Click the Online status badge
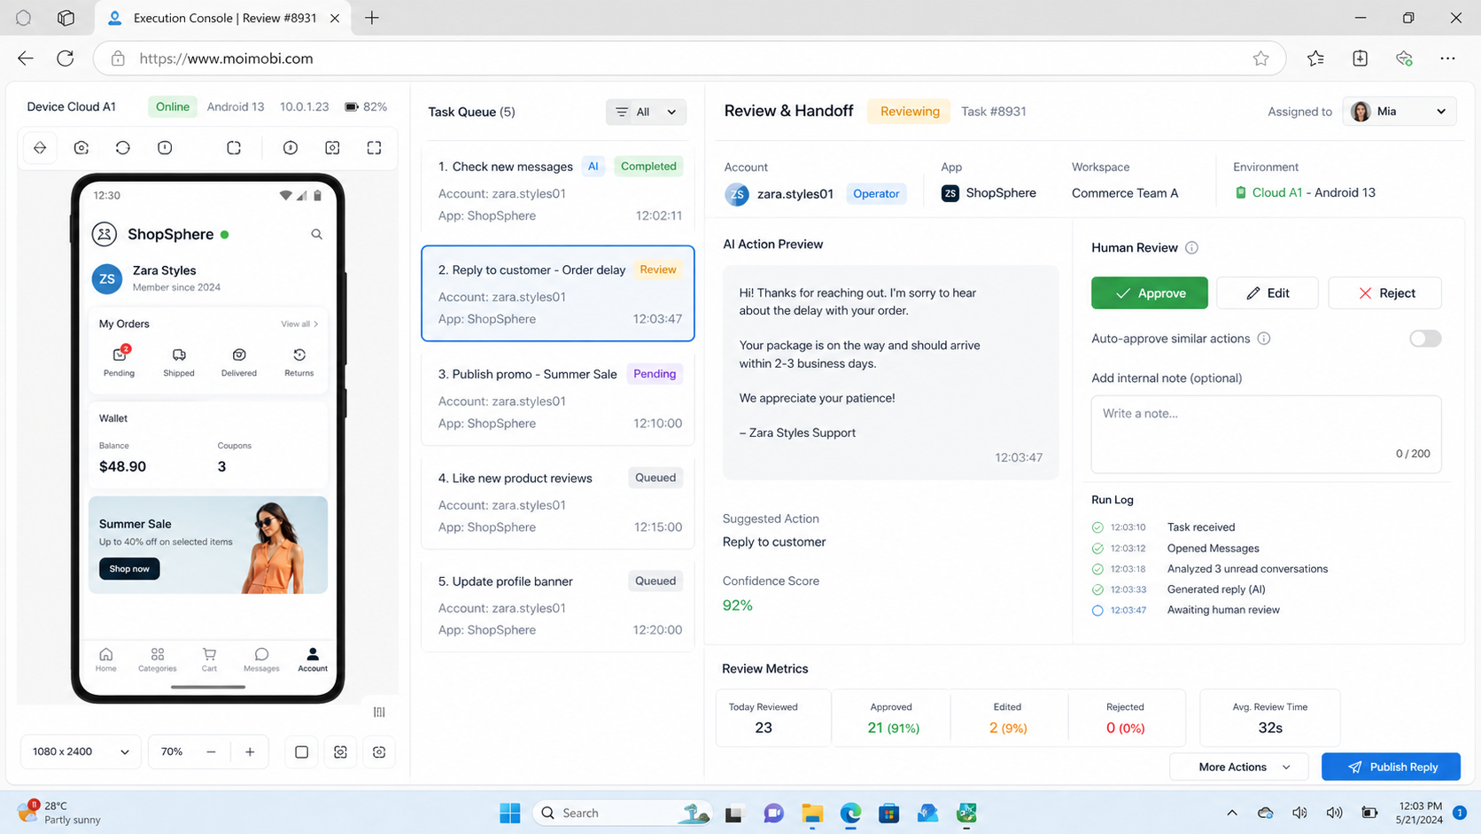The image size is (1481, 834). click(173, 106)
